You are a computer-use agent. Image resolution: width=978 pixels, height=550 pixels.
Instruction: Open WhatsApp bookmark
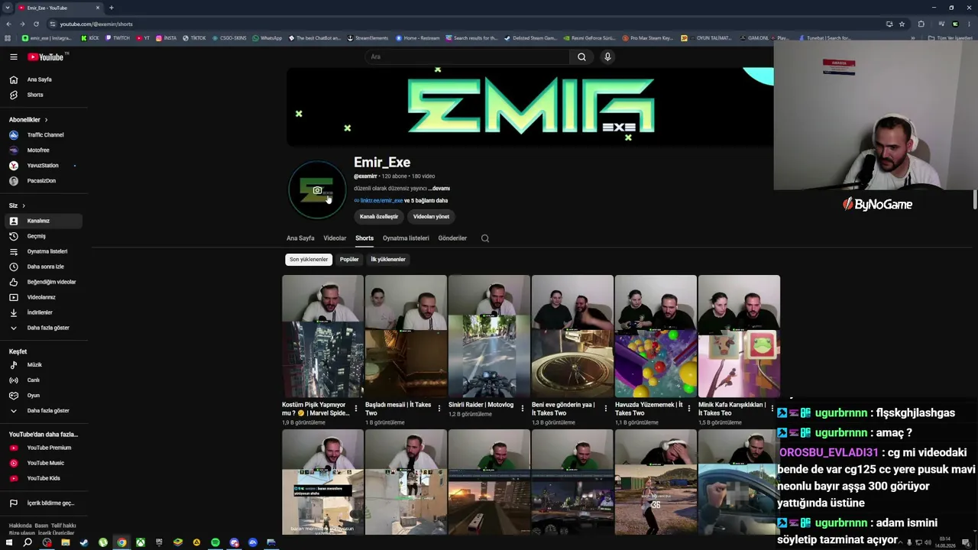(x=267, y=38)
